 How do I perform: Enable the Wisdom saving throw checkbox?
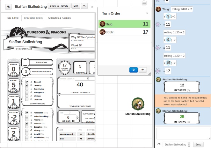[x=27, y=96]
